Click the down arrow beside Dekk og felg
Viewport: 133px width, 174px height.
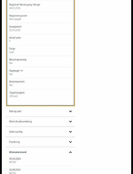[x=70, y=132]
